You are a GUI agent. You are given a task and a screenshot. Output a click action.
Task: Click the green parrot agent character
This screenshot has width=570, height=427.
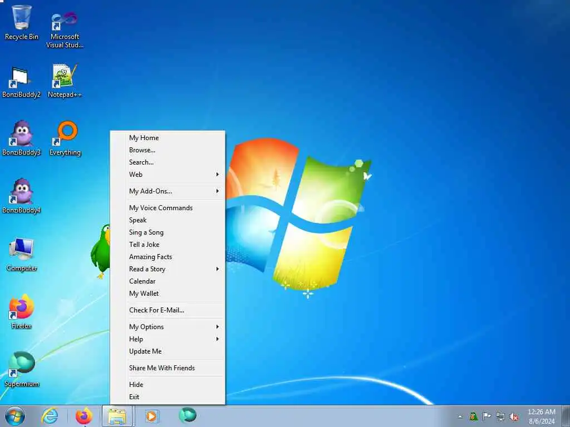click(101, 252)
